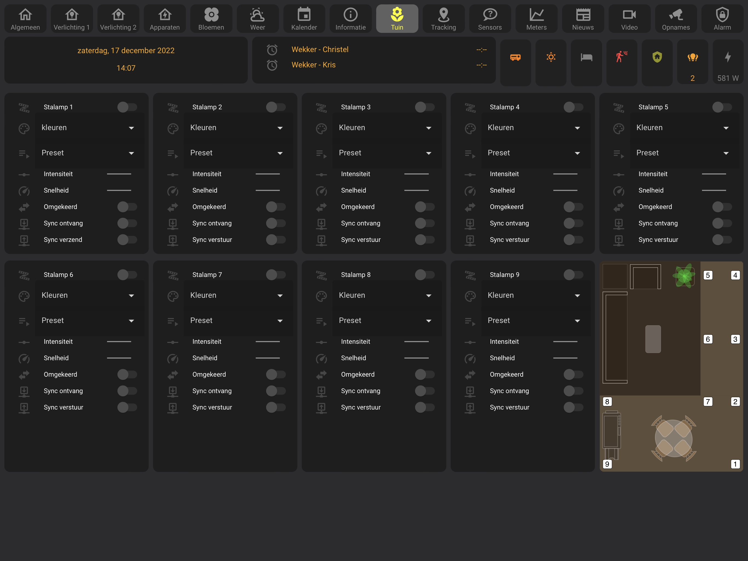This screenshot has width=748, height=561.
Task: Click the LED strip icon of Stalamp 1
Action: click(x=24, y=108)
